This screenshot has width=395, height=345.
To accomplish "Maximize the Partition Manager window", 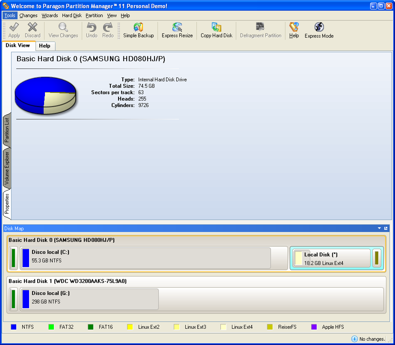I will coord(381,6).
